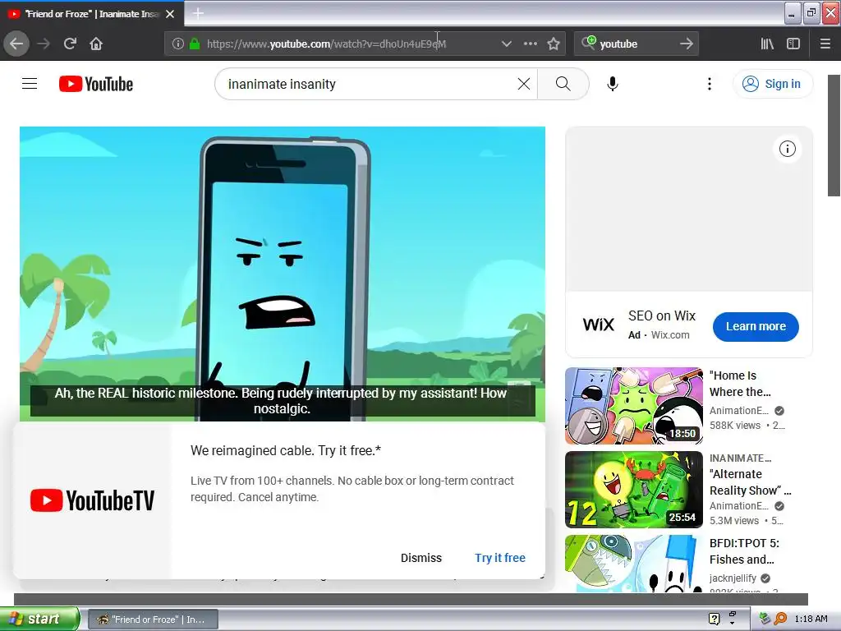Toggle the browser sidebar icon

coord(793,44)
